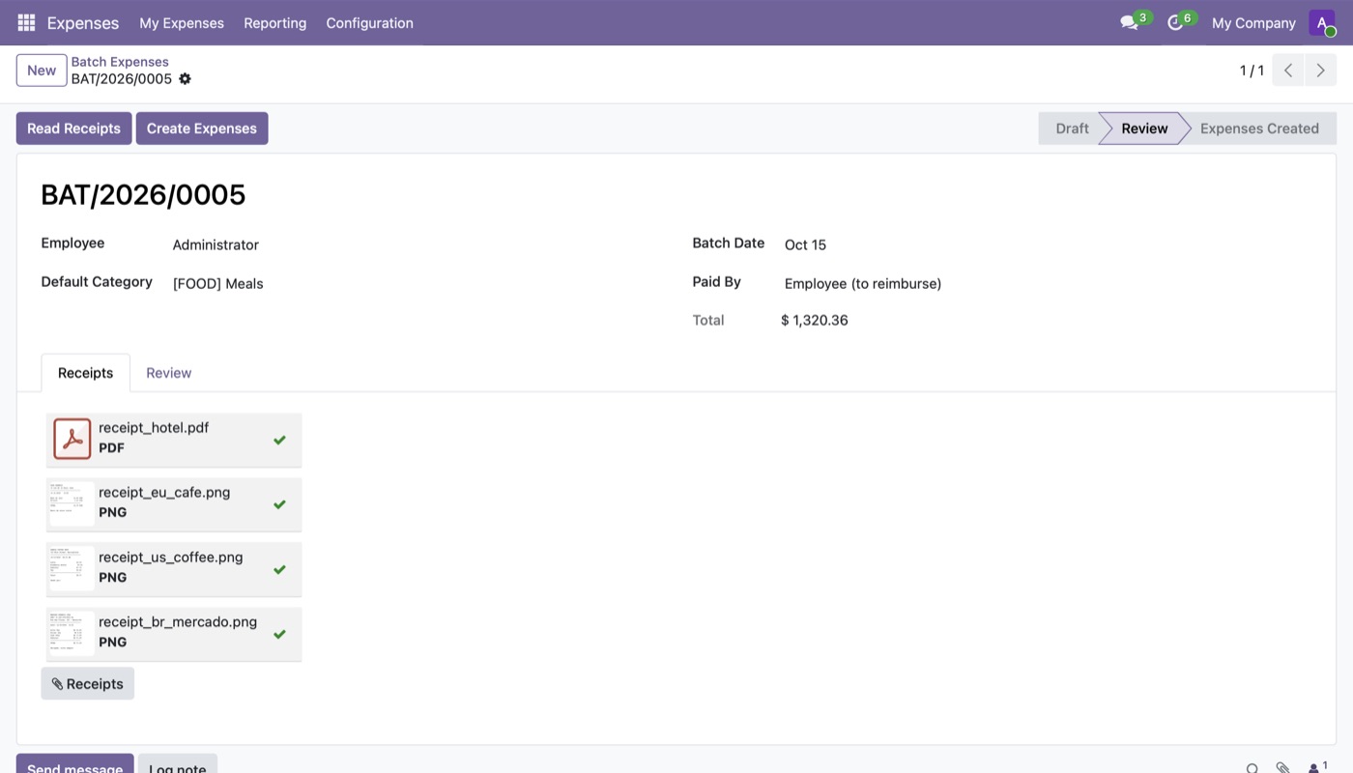
Task: Click the Log note button
Action: click(x=178, y=765)
